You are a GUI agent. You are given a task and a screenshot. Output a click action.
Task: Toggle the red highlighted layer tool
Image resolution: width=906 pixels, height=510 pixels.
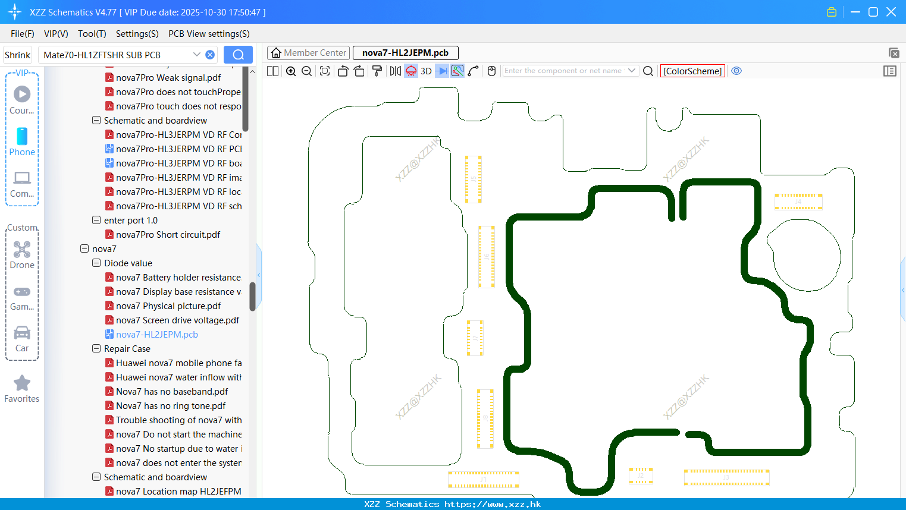(x=411, y=71)
